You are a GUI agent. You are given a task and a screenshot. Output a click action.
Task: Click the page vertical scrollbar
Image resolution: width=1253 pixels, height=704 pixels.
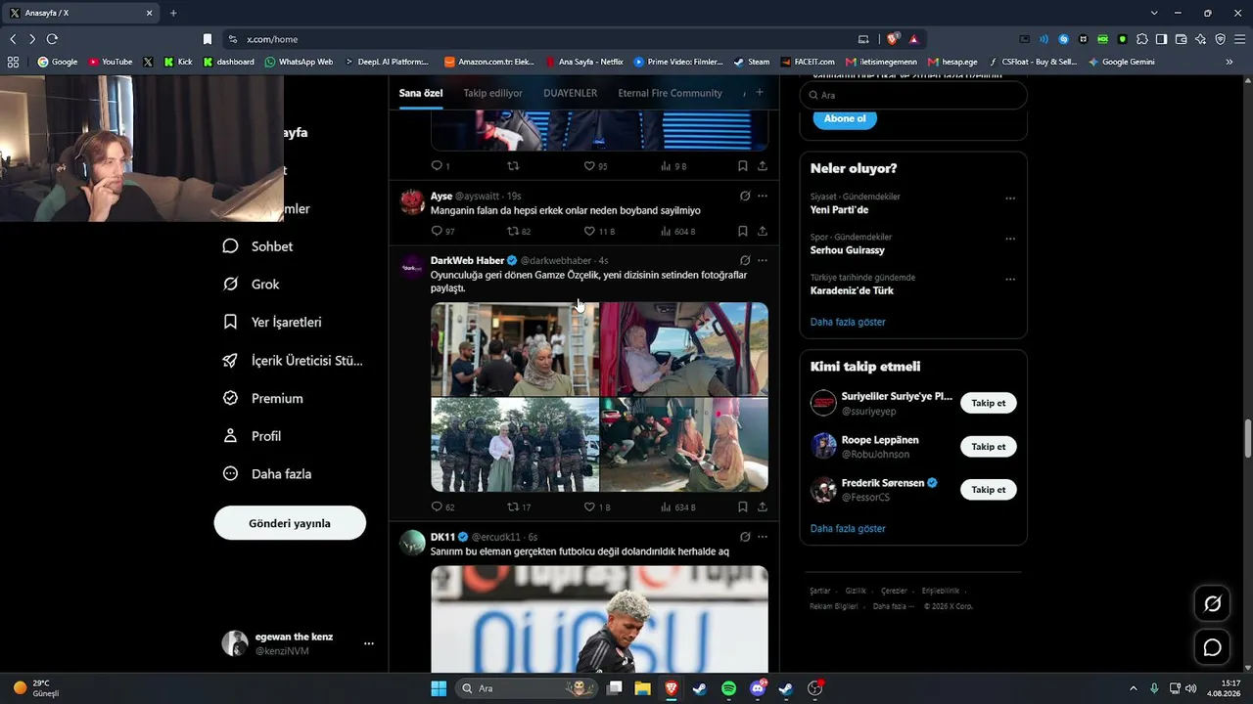pyautogui.click(x=1247, y=438)
